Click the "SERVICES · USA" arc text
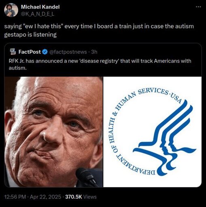 click(x=159, y=95)
